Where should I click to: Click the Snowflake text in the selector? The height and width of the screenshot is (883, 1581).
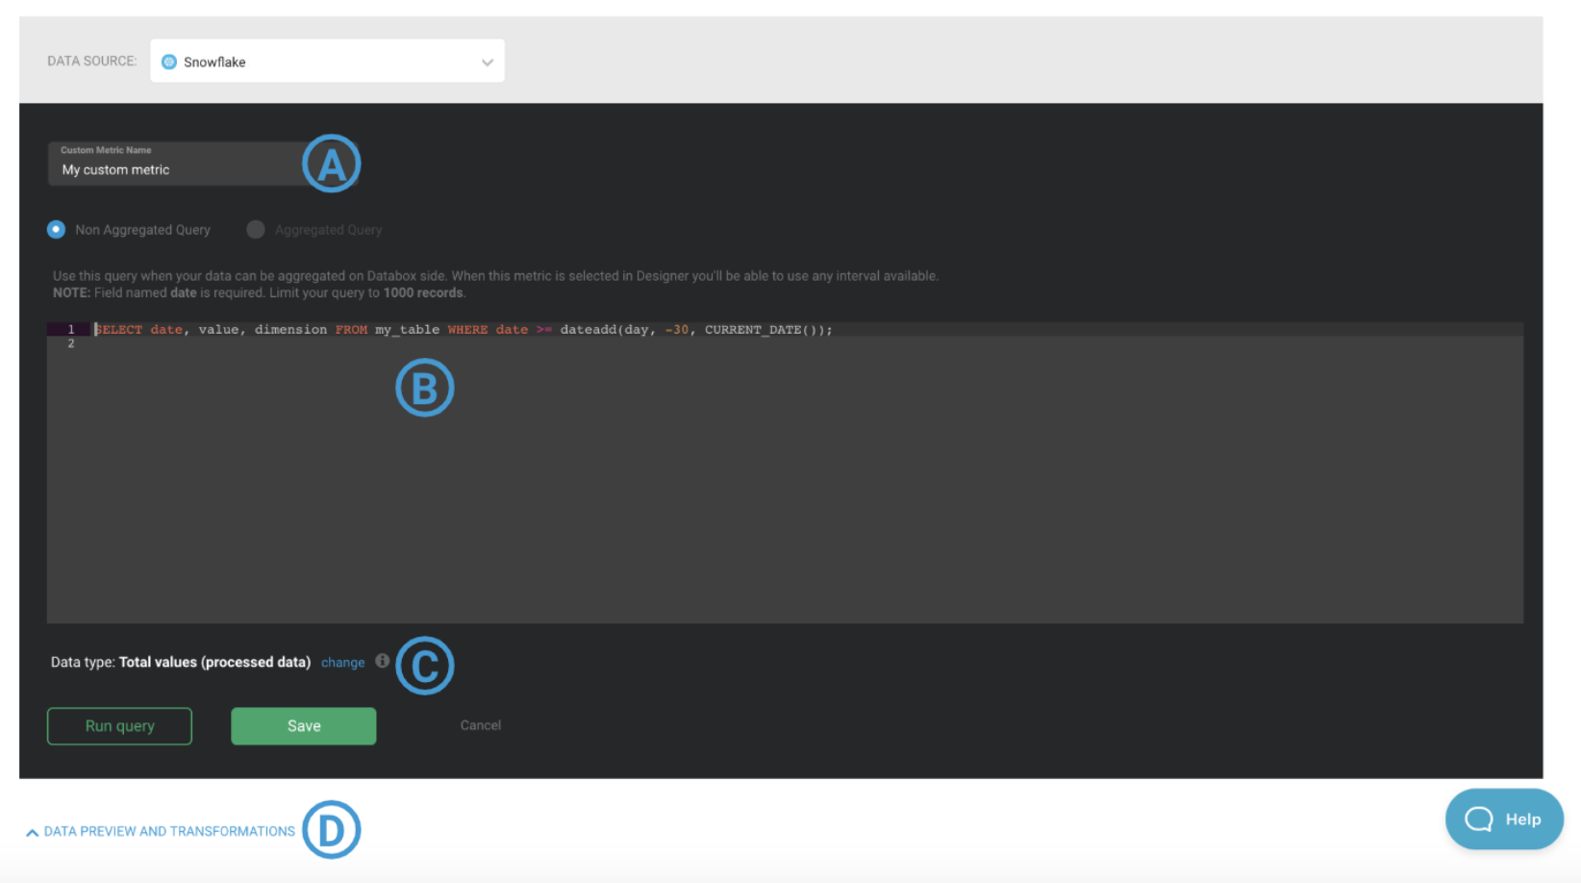214,62
